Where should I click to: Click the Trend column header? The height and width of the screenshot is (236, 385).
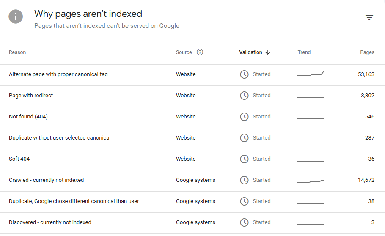pos(304,52)
